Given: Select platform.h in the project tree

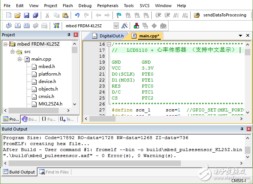Looking at the screenshot, I should 49,74.
